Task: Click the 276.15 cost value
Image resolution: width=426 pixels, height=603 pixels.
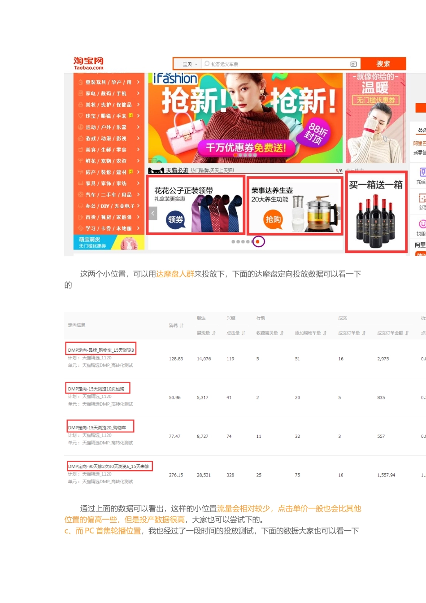Action: [x=176, y=475]
